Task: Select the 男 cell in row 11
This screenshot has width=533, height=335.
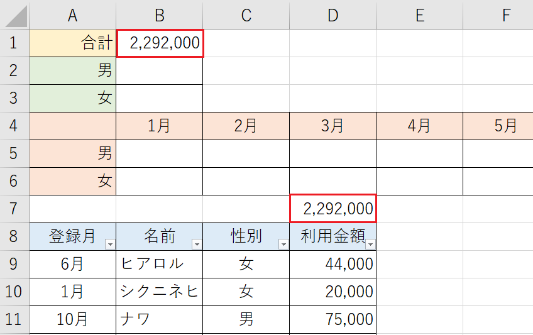Action: pos(246,319)
